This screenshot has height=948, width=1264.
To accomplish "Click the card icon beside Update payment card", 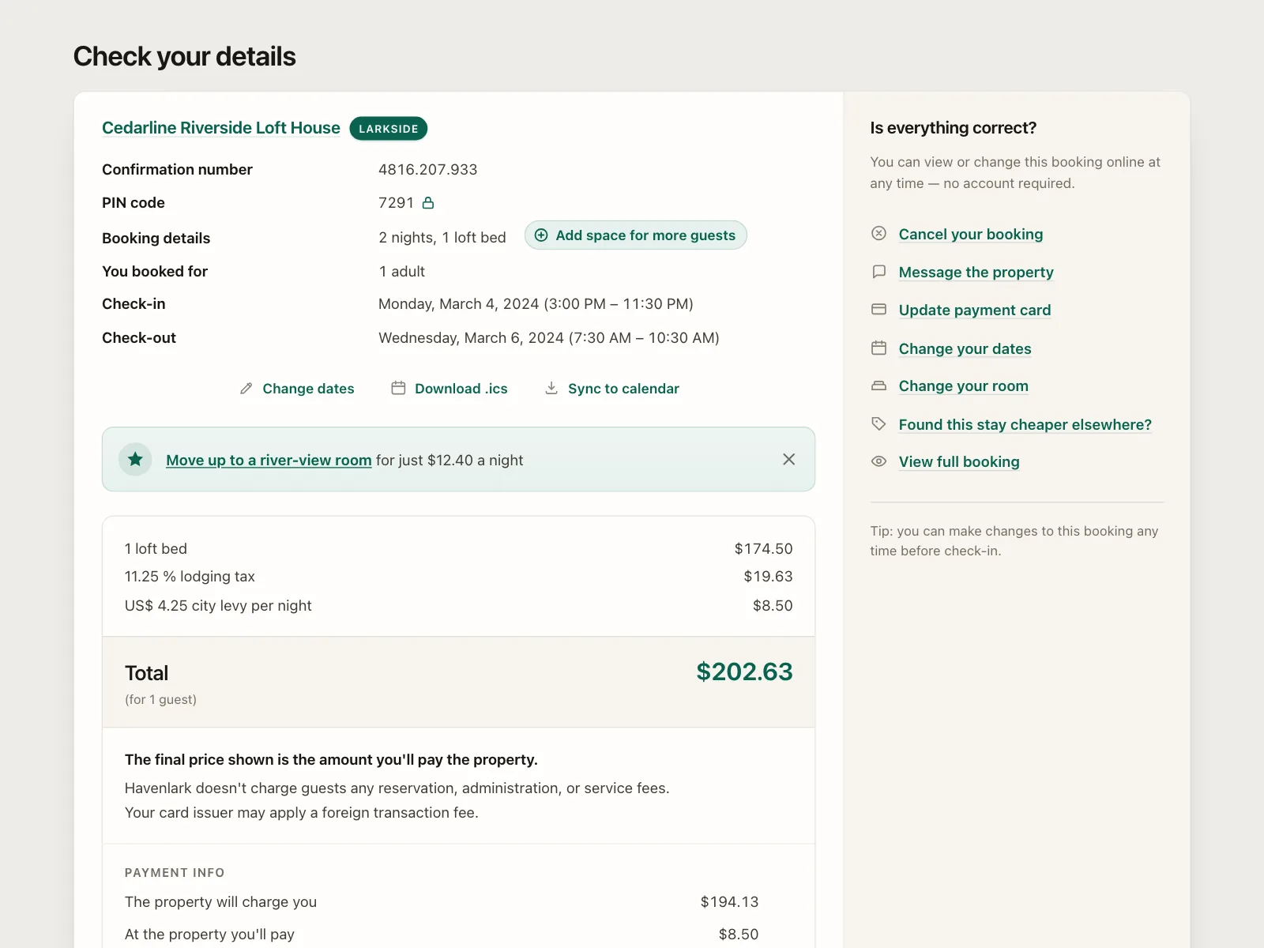I will click(x=878, y=309).
